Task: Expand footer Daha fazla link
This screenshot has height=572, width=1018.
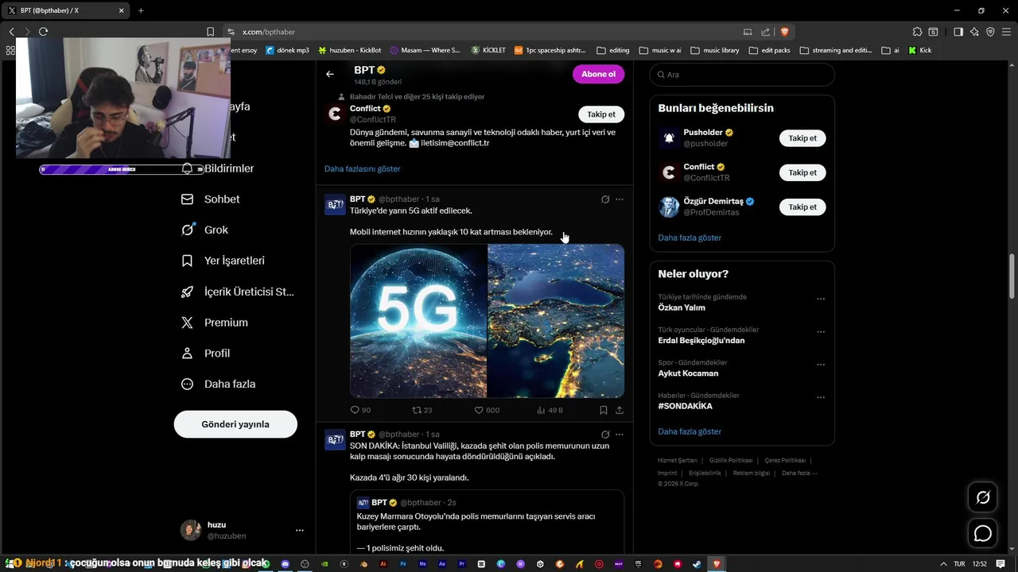Action: (x=798, y=473)
